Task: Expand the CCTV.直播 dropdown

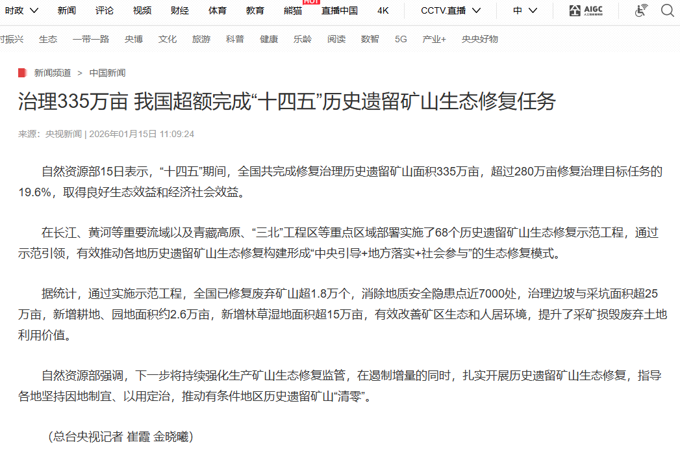Action: coord(451,10)
